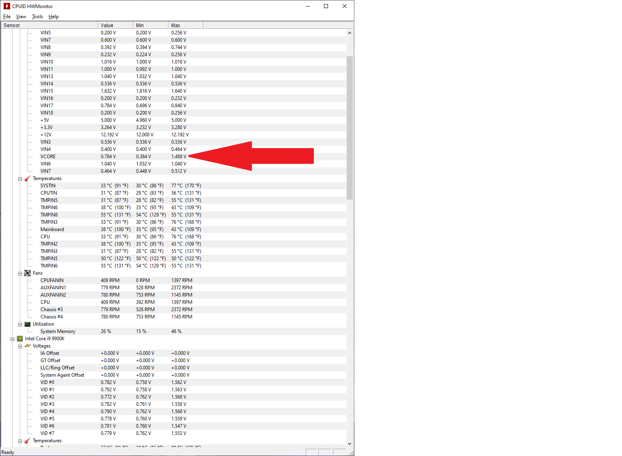Collapse the Utilization tree node
This screenshot has width=622, height=456.
pos(20,325)
